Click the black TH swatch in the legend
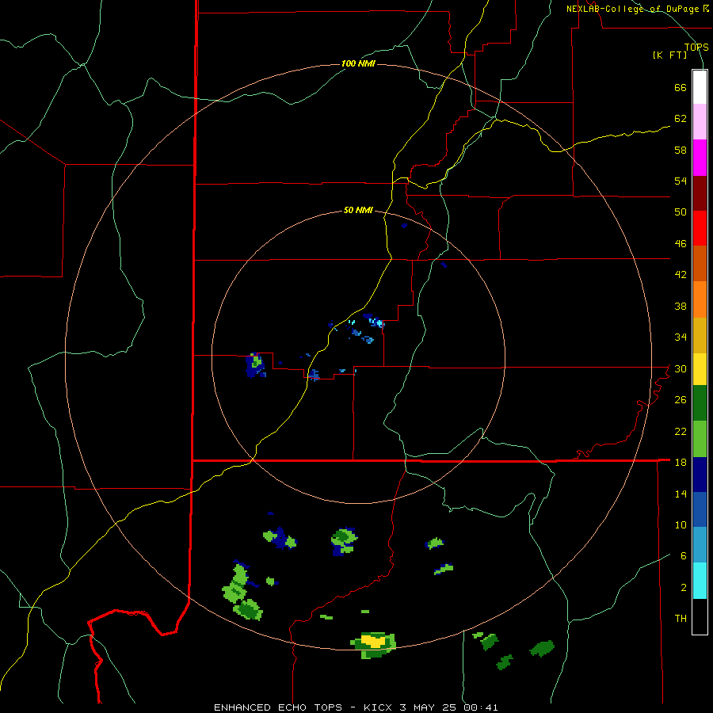The image size is (713, 713). tap(700, 616)
